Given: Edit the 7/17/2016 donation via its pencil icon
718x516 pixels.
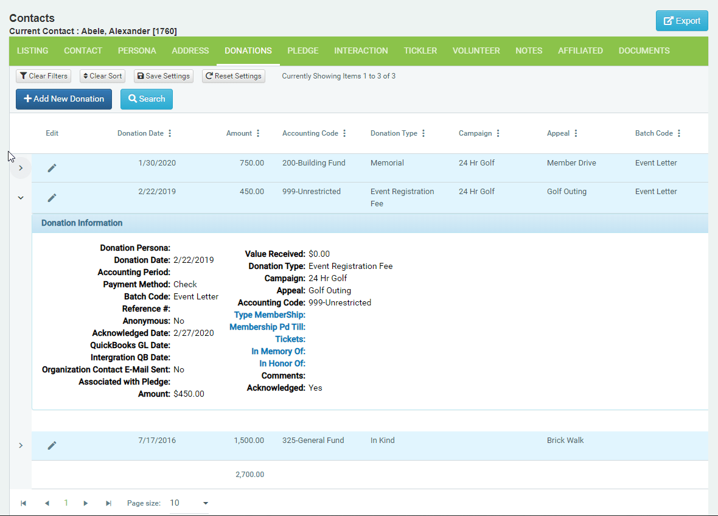Looking at the screenshot, I should click(x=52, y=445).
